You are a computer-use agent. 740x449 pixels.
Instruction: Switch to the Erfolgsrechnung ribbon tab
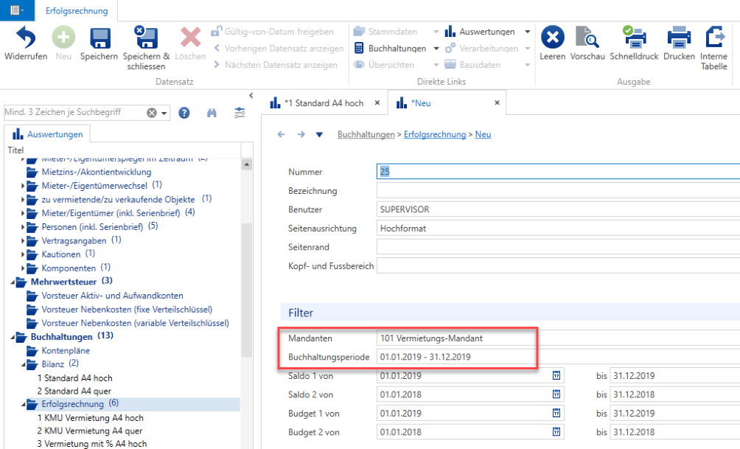click(x=77, y=11)
